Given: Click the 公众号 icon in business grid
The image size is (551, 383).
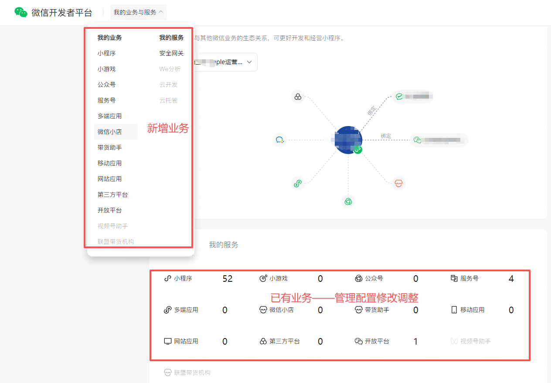Looking at the screenshot, I should click(358, 278).
